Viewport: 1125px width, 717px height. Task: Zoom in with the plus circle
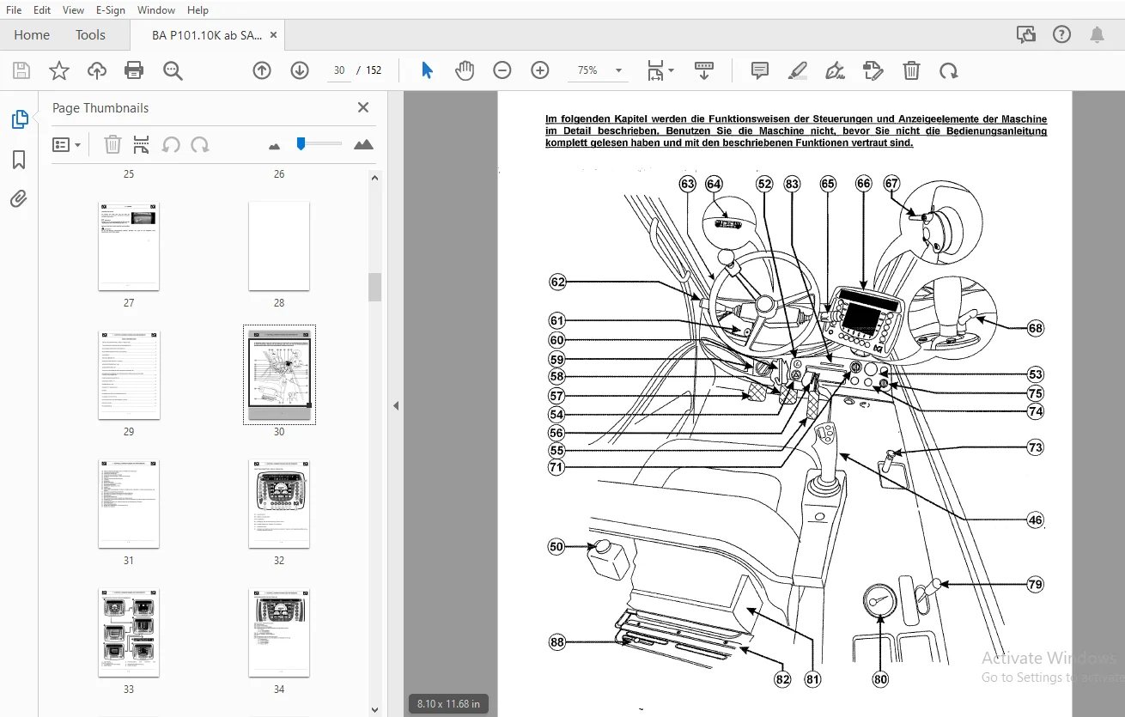[540, 70]
